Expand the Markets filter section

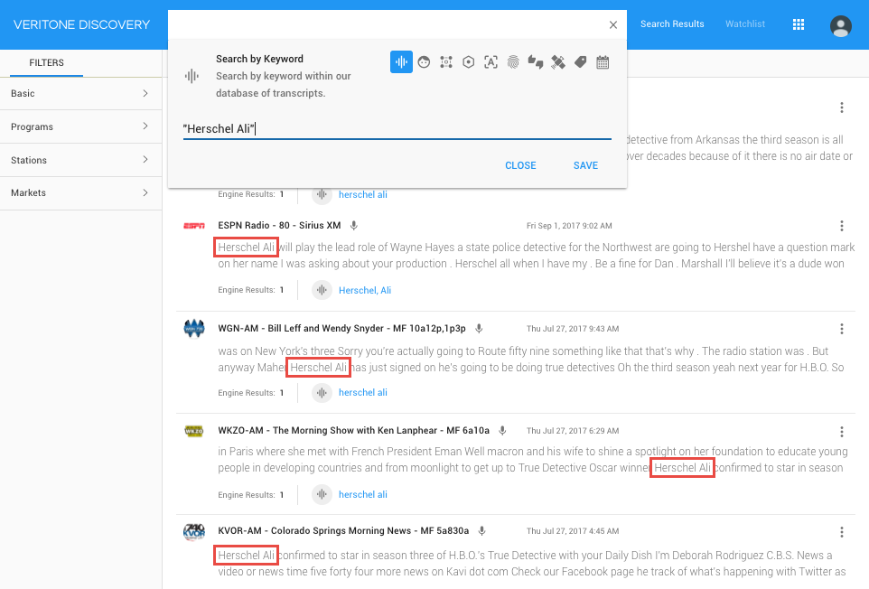point(81,192)
